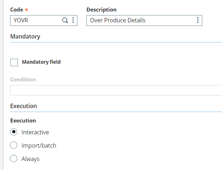Viewport: 222px width, 170px height.
Task: Click the Description field with Over Produce Details
Action: click(x=140, y=21)
